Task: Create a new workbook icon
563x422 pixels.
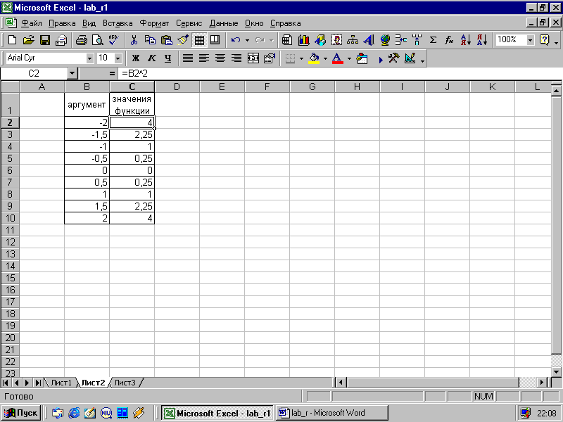Action: 12,40
